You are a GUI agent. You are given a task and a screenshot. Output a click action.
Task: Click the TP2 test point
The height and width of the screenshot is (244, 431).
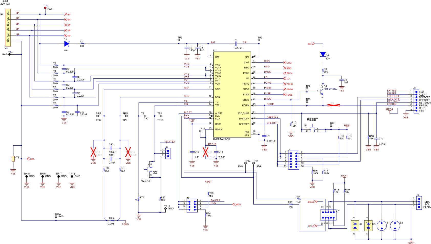coord(179,40)
